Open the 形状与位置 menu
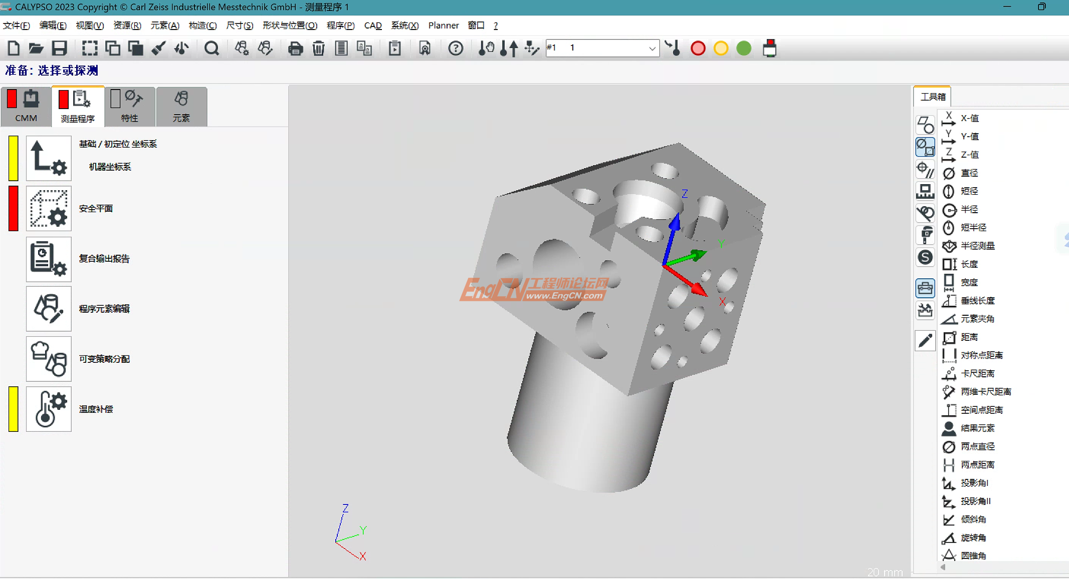Screen dimensions: 1069x579 290,26
